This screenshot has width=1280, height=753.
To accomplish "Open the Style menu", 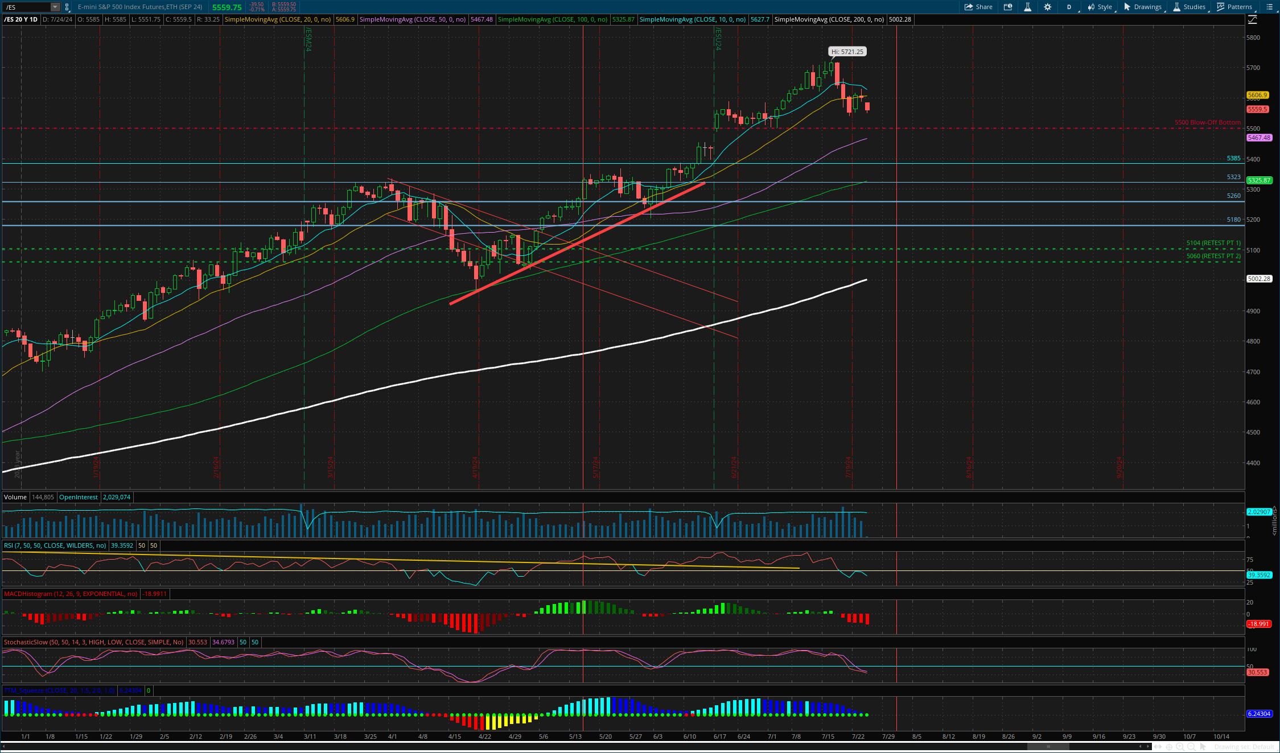I will point(1100,7).
